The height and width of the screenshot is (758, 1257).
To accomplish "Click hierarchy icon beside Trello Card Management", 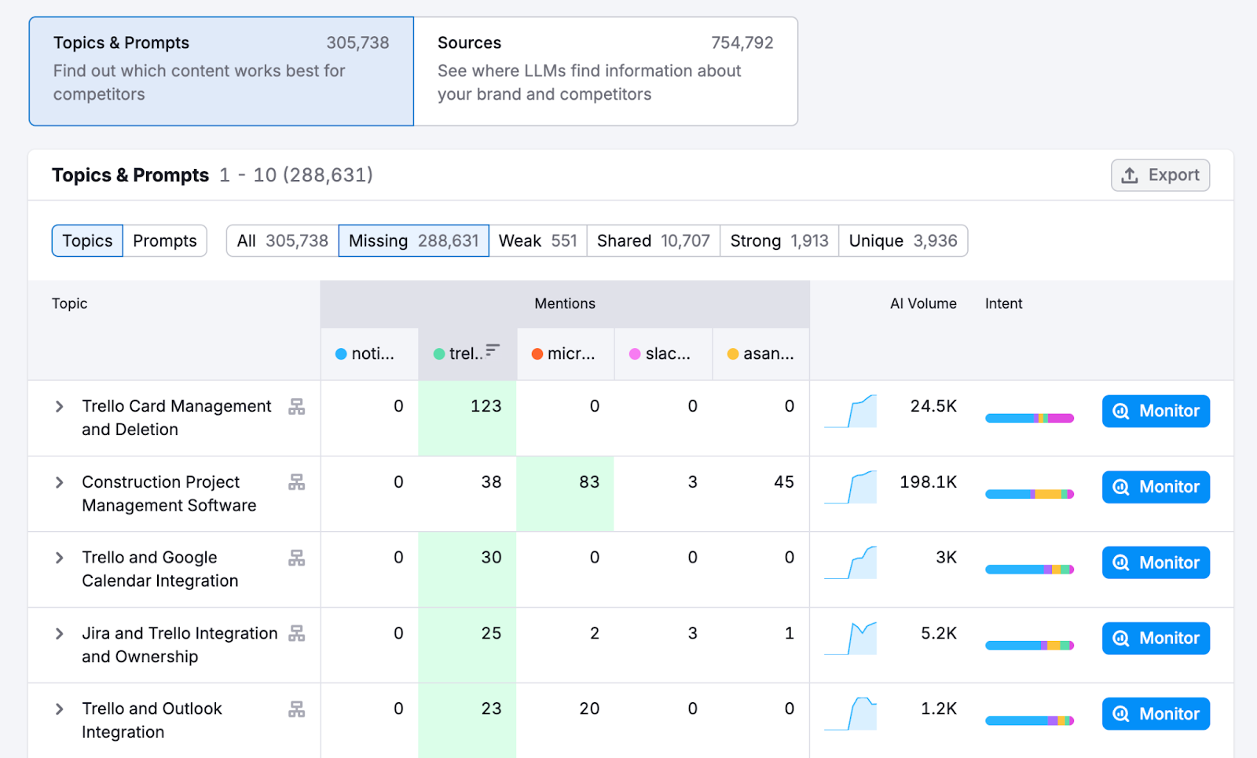I will [x=296, y=407].
